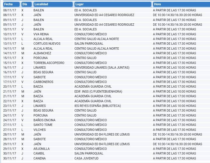Image resolution: width=210 pixels, height=163 pixels.
Task: Click UNIVERSIDAD ED B4 FLORES DE LEMUS on 28/11/17
Action: pos(102,134)
